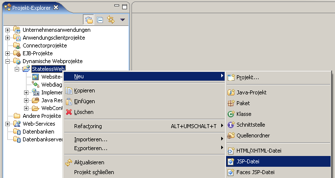Click the Dynamische Webprojekte globe folder icon
335x178 pixels.
(x=17, y=61)
